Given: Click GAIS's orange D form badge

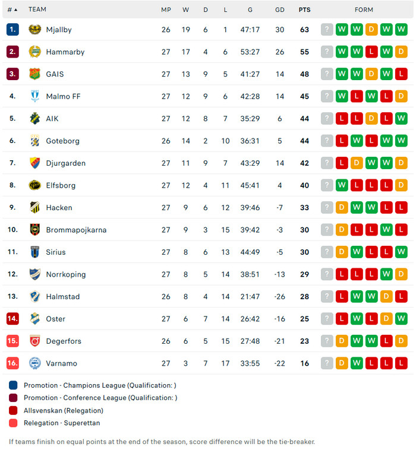Looking at the screenshot, I should click(x=371, y=74).
